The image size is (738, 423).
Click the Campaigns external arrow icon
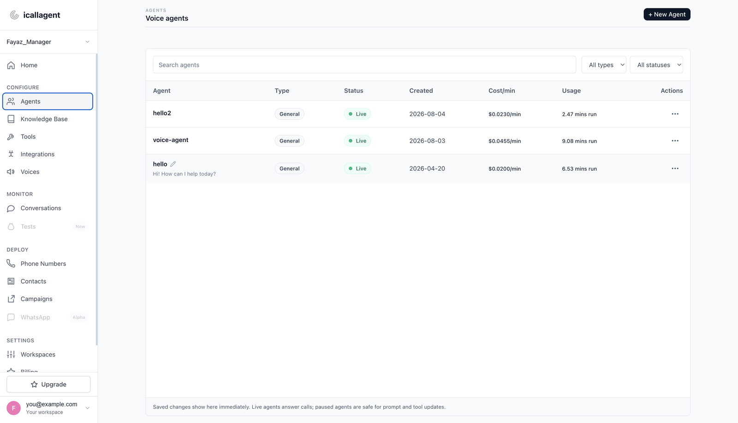point(11,299)
